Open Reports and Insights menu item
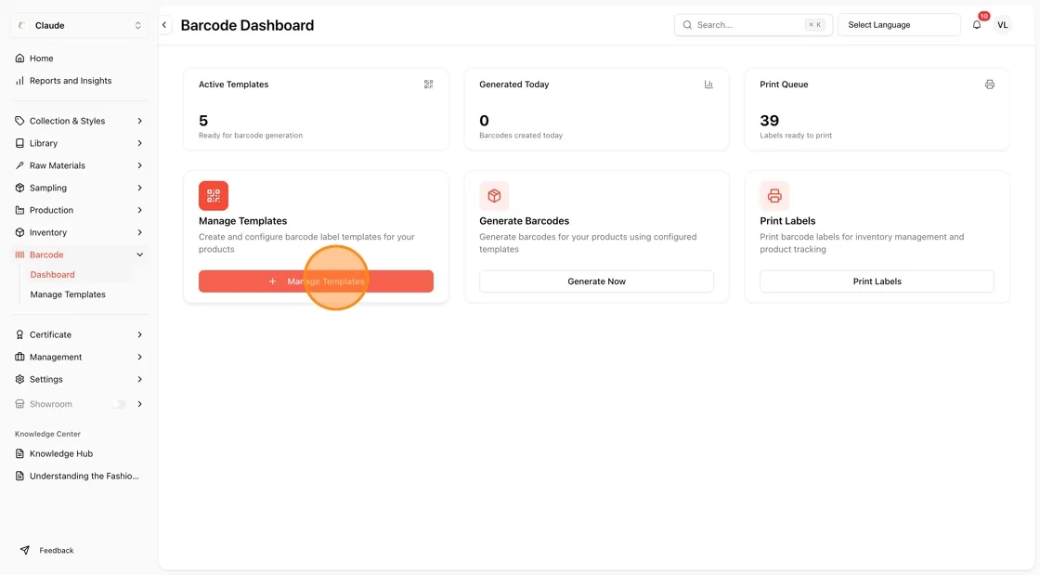Viewport: 1040px width, 575px height. (71, 81)
